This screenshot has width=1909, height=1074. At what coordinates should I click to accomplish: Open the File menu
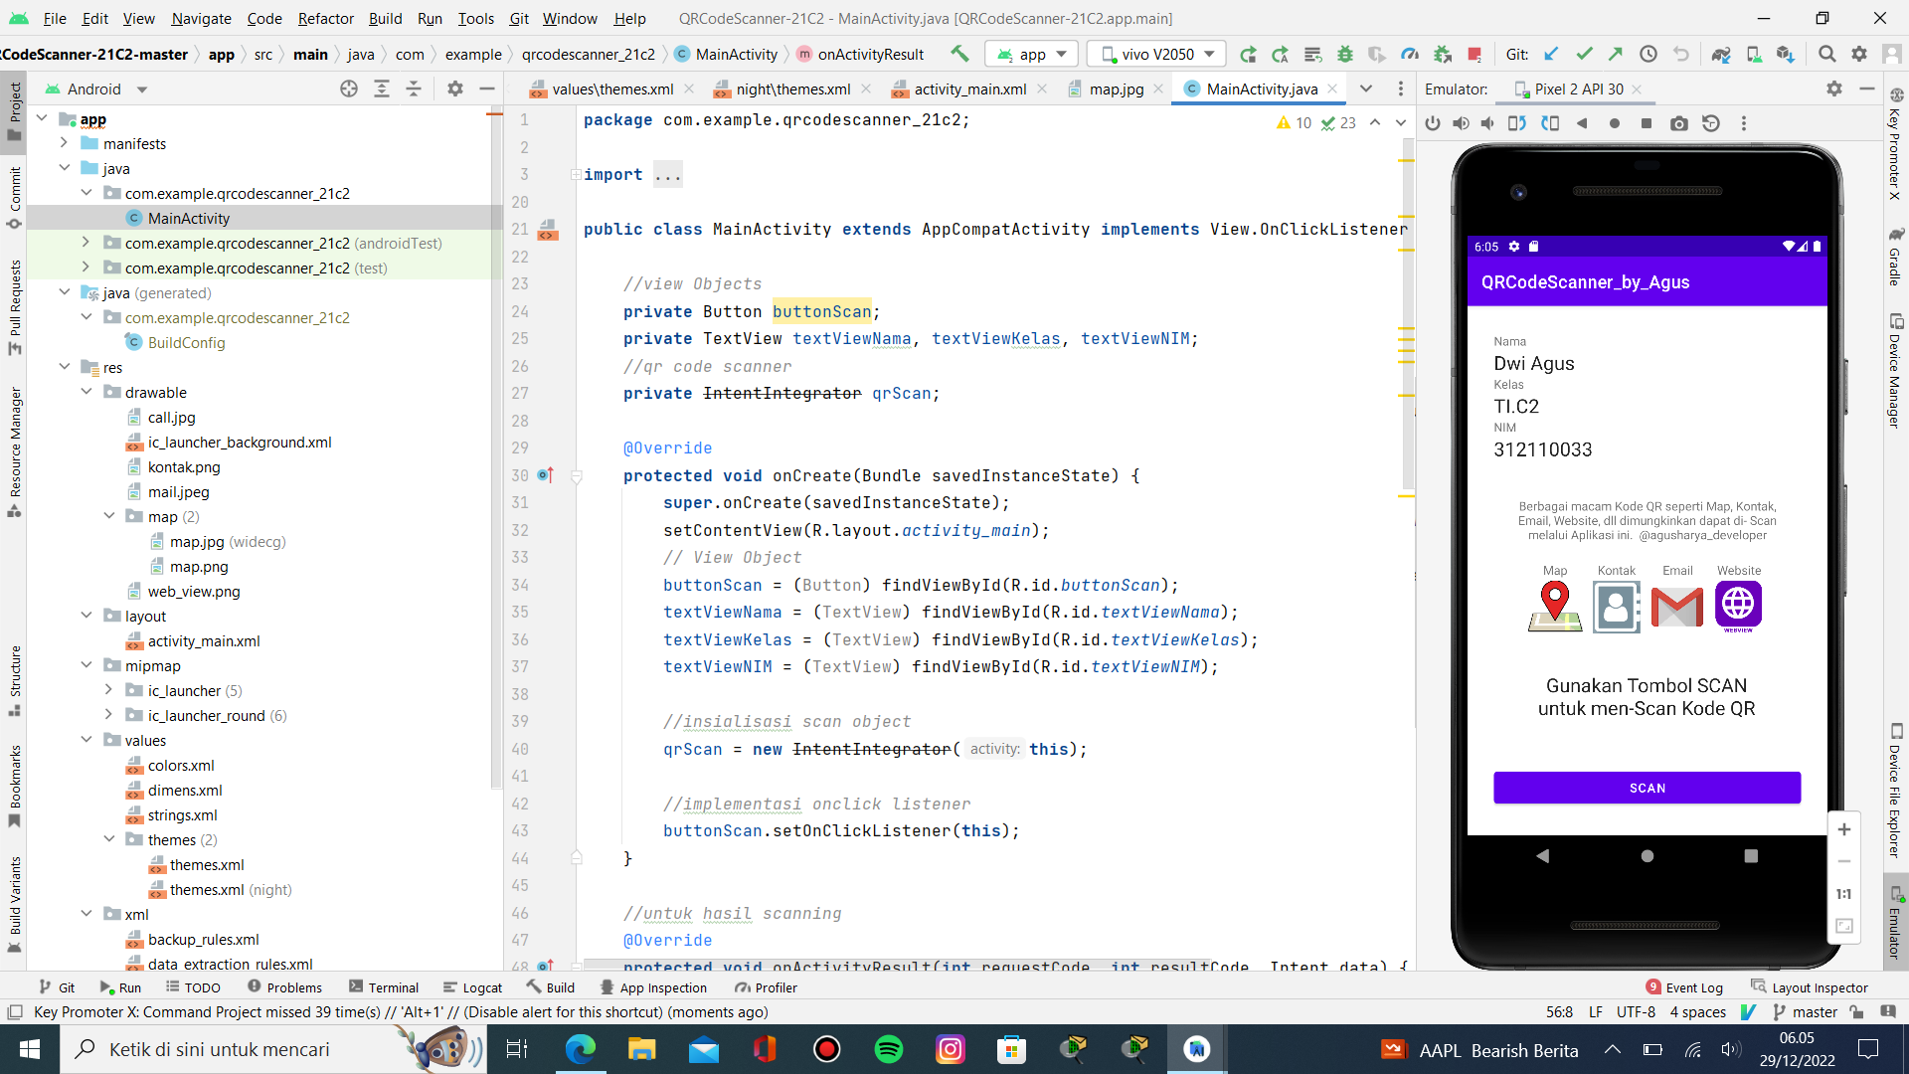pos(55,18)
